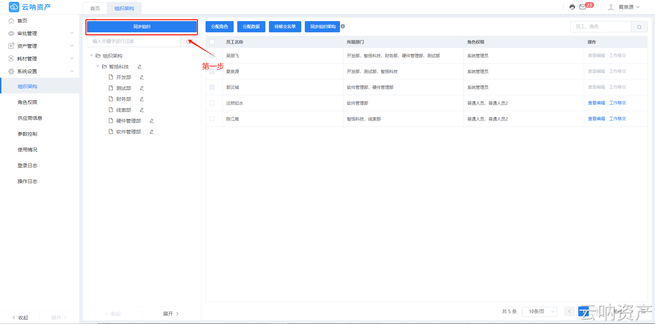Click the file icon of 开发部
This screenshot has height=324, width=655.
click(x=111, y=77)
